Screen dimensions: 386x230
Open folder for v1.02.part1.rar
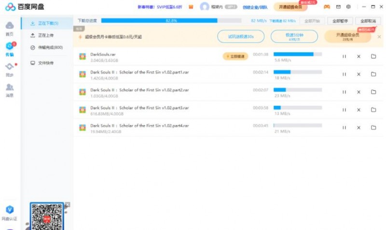click(x=373, y=74)
